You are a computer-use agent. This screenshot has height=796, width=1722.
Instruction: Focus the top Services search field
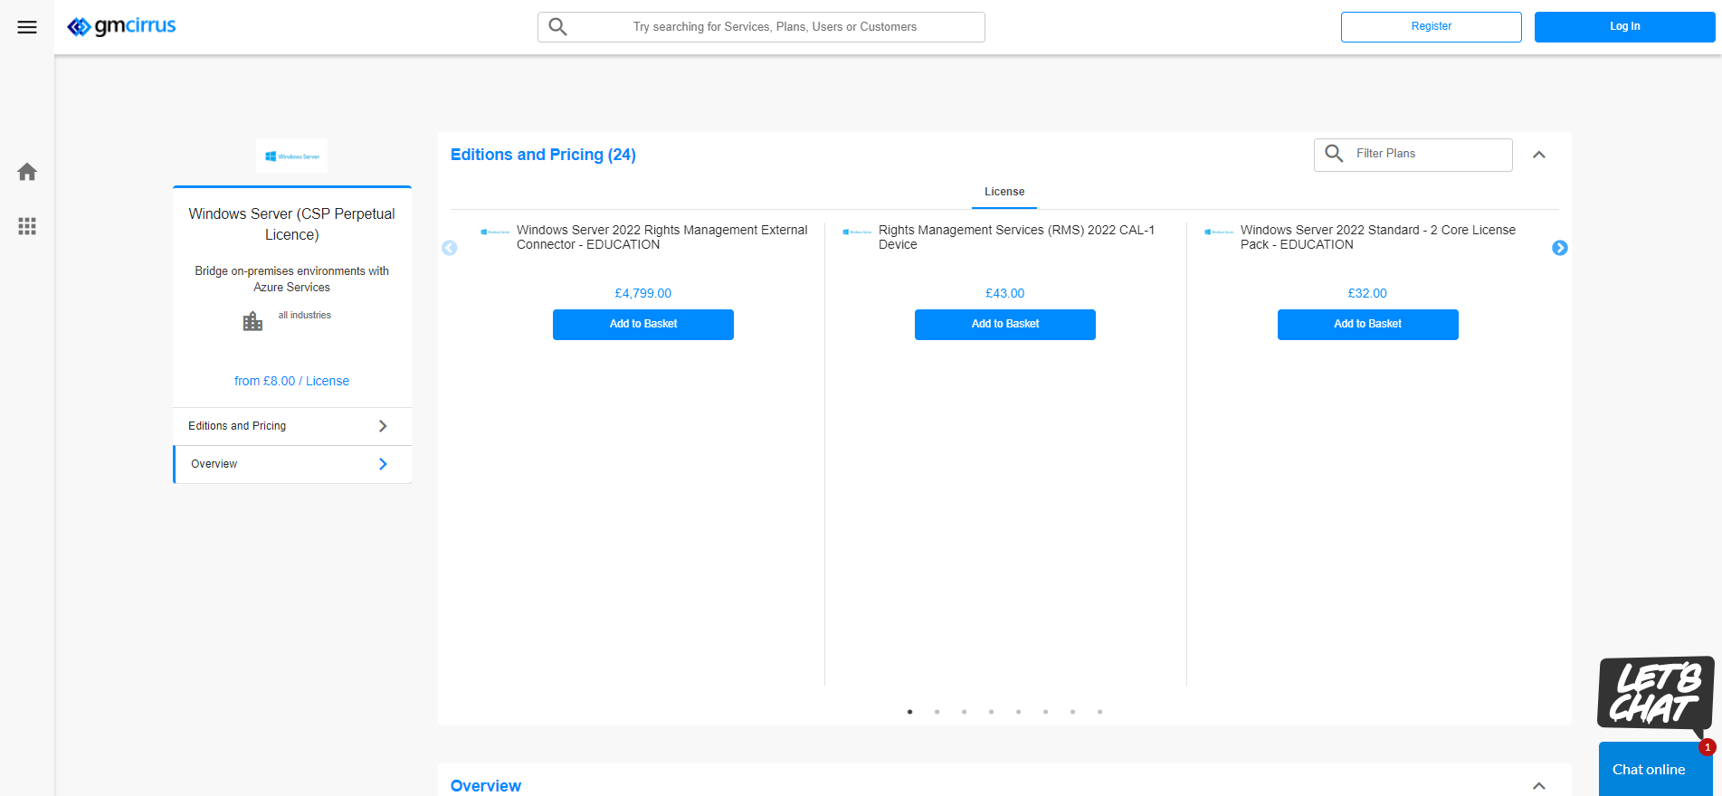(x=761, y=27)
